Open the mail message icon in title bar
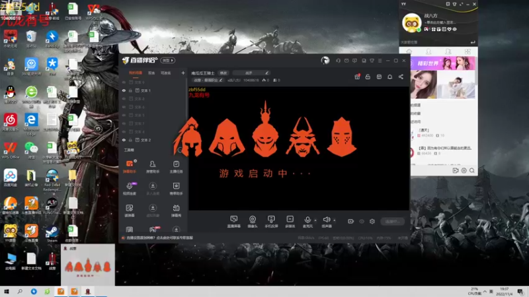529x297 pixels. 346,61
